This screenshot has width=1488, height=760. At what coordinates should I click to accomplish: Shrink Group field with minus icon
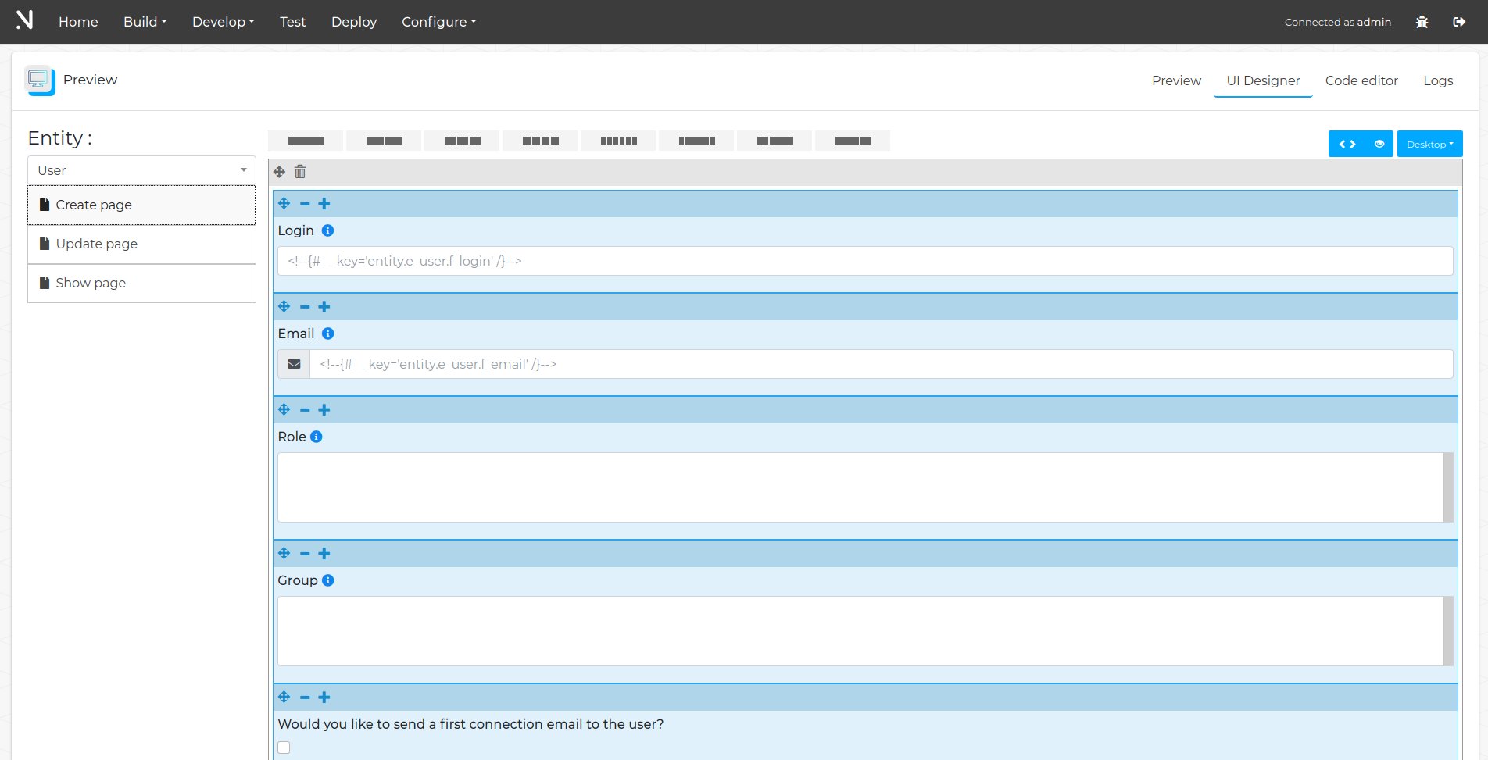click(x=305, y=554)
